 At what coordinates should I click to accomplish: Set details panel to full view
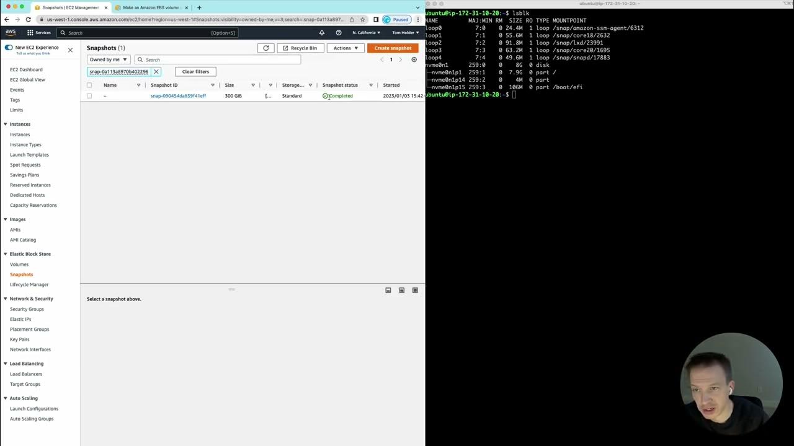[416, 290]
